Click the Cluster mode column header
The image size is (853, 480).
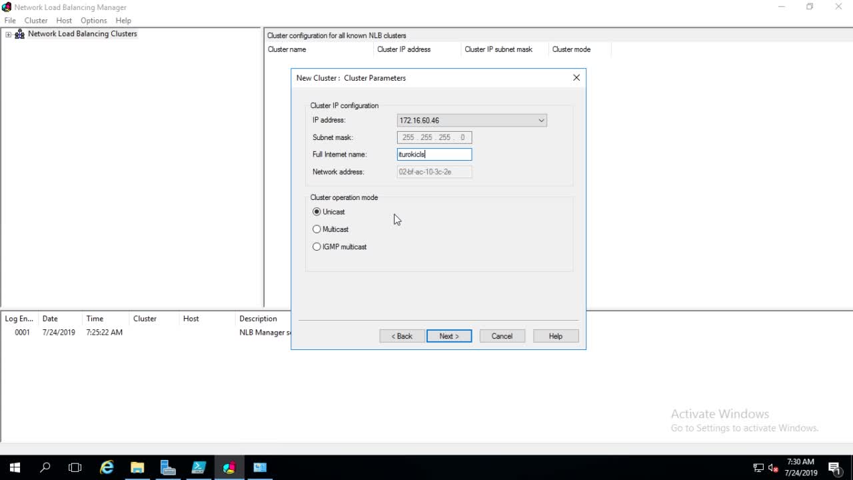tap(580, 49)
